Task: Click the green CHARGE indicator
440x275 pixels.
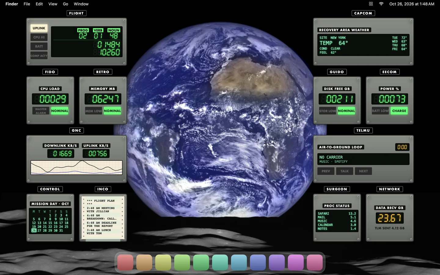Action: pyautogui.click(x=399, y=111)
